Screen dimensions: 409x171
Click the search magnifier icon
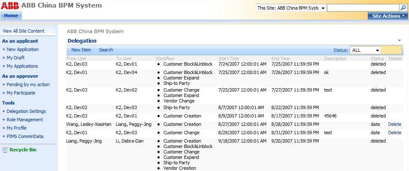click(403, 8)
